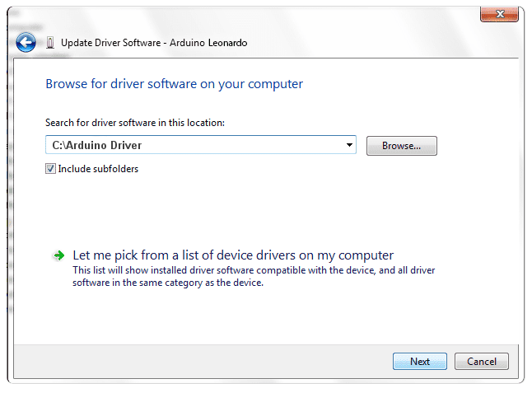Click the words Arduino Leonardo in the title
Image resolution: width=532 pixels, height=393 pixels.
[x=208, y=43]
